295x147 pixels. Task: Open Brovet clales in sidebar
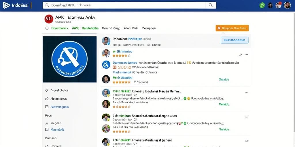click(x=59, y=90)
